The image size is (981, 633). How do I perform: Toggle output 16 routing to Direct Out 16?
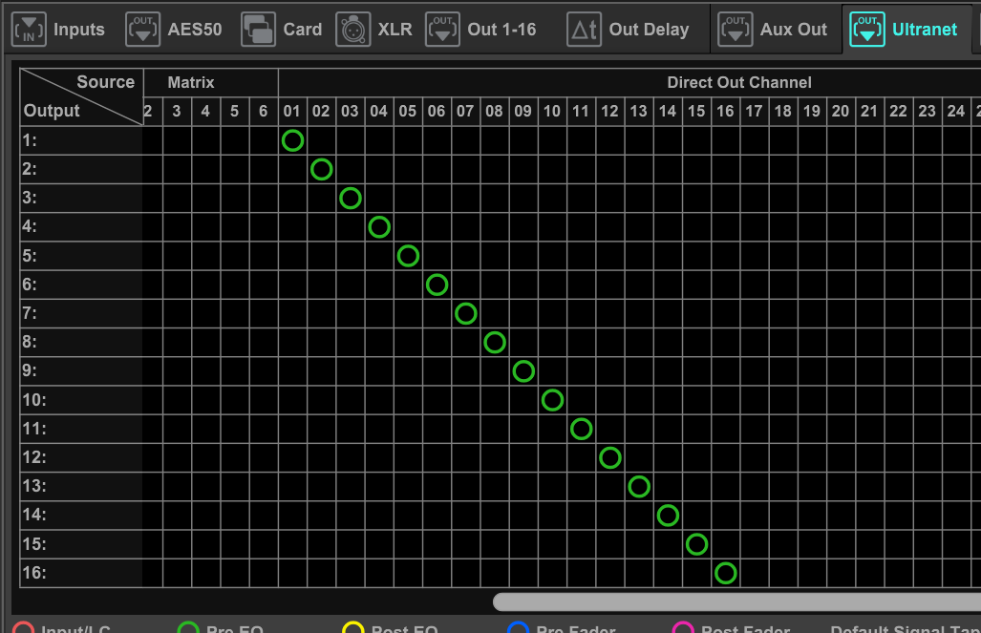pos(726,573)
